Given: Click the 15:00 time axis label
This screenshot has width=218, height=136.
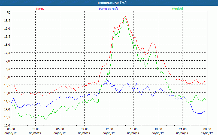Looking at the screenshot, I should [x=134, y=129].
